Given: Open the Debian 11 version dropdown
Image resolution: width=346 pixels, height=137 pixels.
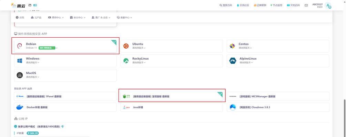Looking at the screenshot, I should pyautogui.click(x=42, y=48).
